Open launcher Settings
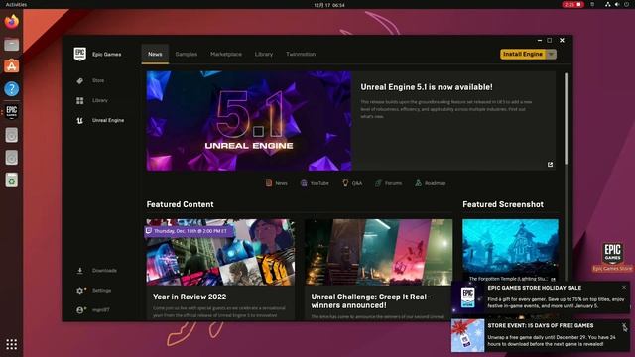The image size is (635, 357). click(93, 290)
